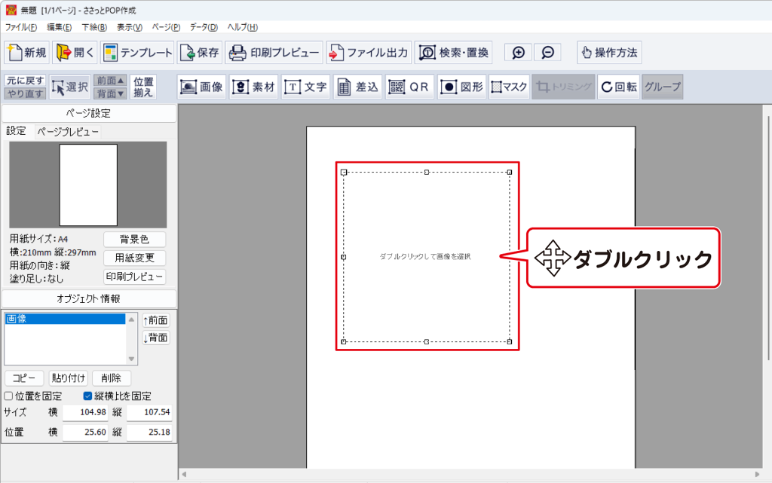Open 印刷プレビュー from the toolbar
This screenshot has width=772, height=483.
pyautogui.click(x=274, y=53)
